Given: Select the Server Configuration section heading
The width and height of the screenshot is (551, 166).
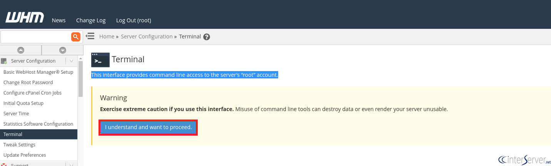Looking at the screenshot, I should click(33, 61).
